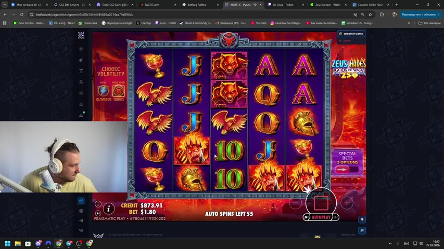Show hidden system tray icons
Screen dimensions: 444x249
point(390,243)
